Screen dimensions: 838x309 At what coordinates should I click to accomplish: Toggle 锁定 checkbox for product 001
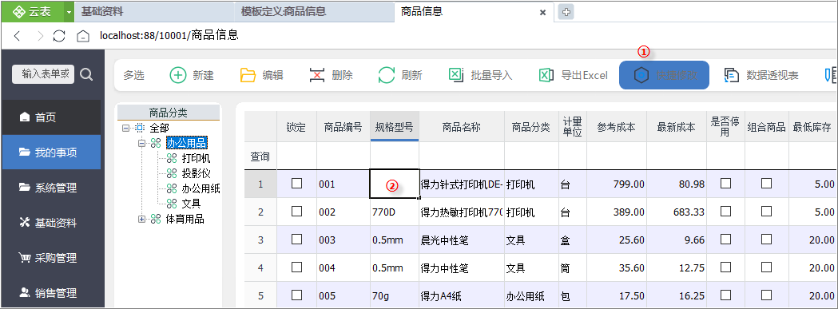pyautogui.click(x=296, y=184)
